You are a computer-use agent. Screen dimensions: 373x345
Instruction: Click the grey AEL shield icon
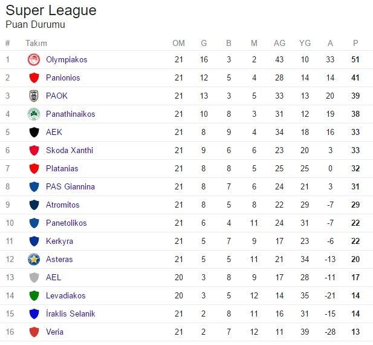(34, 278)
